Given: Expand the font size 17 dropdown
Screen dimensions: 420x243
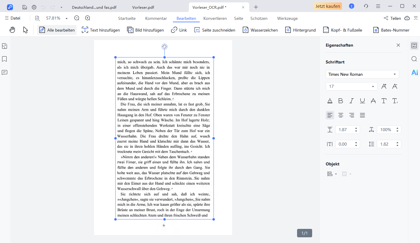Looking at the screenshot, I should 373,87.
